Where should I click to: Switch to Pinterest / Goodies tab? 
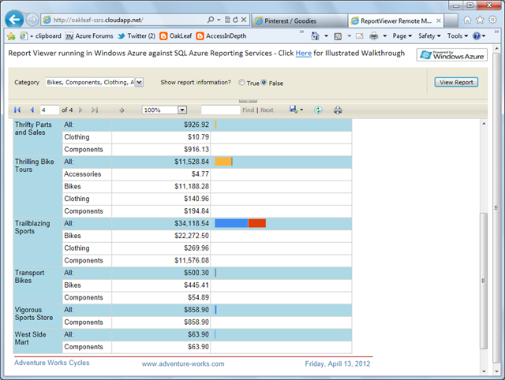pos(300,21)
